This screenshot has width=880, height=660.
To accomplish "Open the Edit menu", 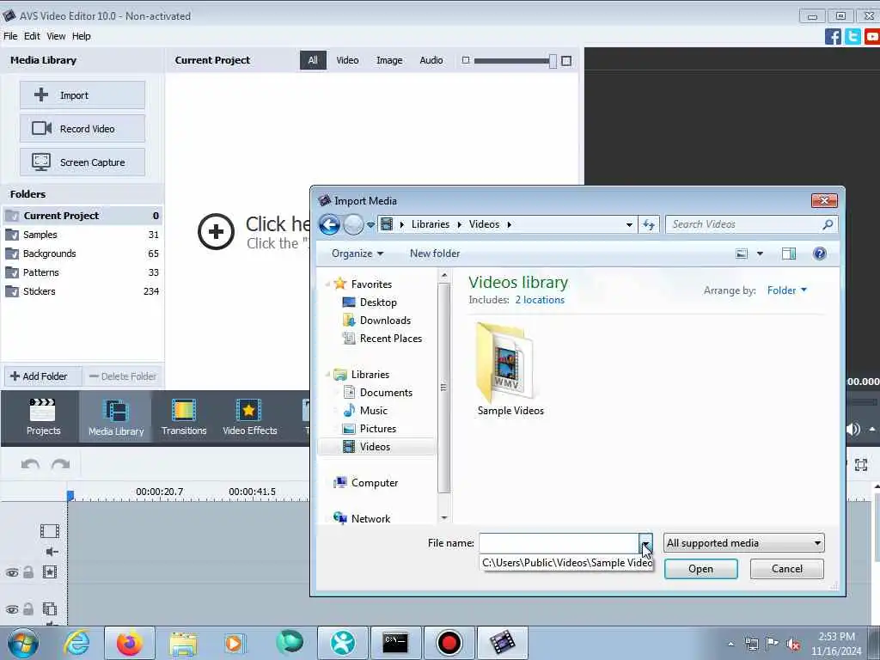I will [32, 36].
